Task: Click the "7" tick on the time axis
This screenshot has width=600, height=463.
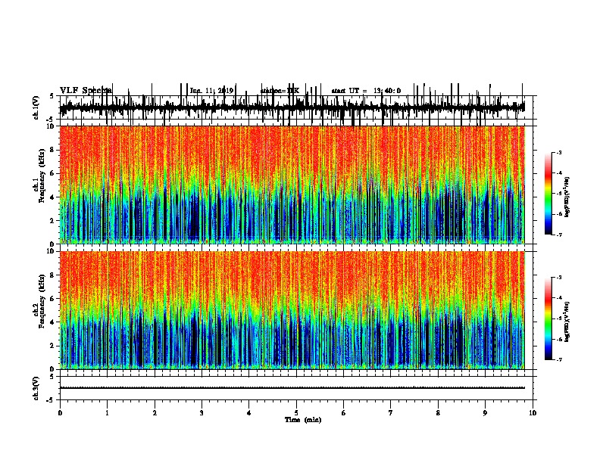Action: pos(391,413)
